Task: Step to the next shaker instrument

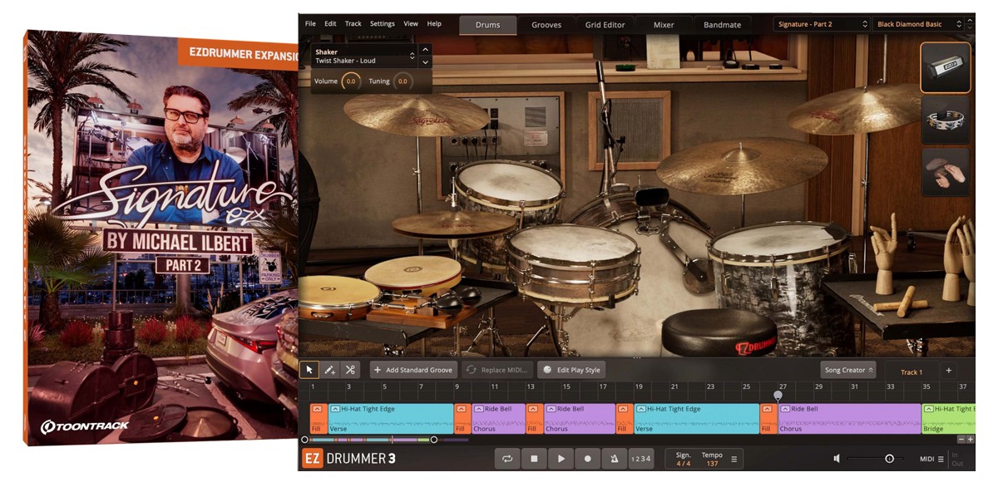Action: pos(425,62)
